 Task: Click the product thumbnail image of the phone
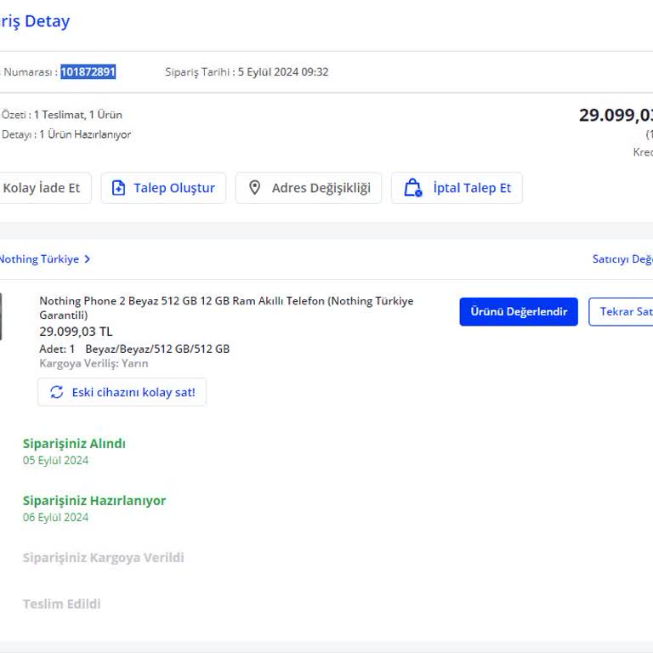[1, 316]
